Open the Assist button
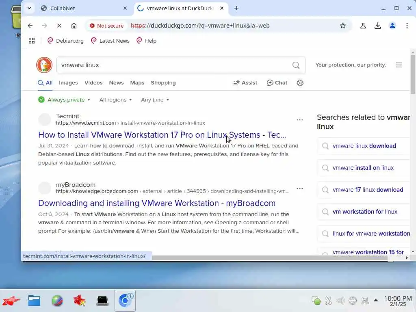The height and width of the screenshot is (312, 416). 245,83
